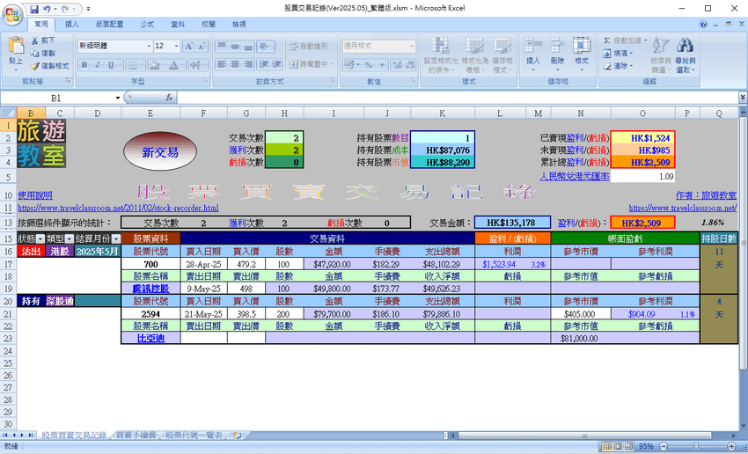Viewport: 748px width, 454px height.
Task: Open the 資料 ribbon tab
Action: 178,25
